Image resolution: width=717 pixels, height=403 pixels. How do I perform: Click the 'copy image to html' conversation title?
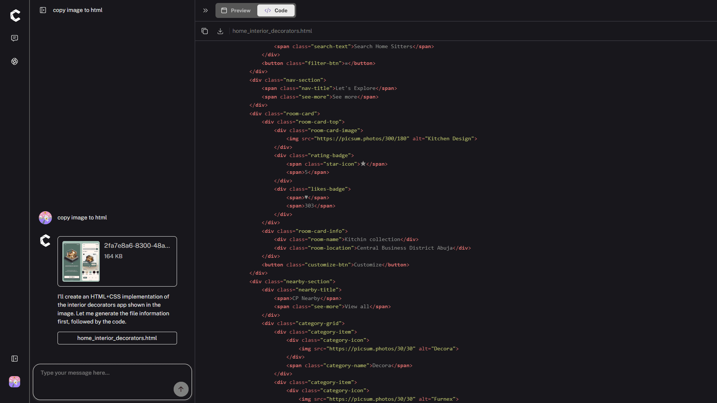(x=78, y=10)
